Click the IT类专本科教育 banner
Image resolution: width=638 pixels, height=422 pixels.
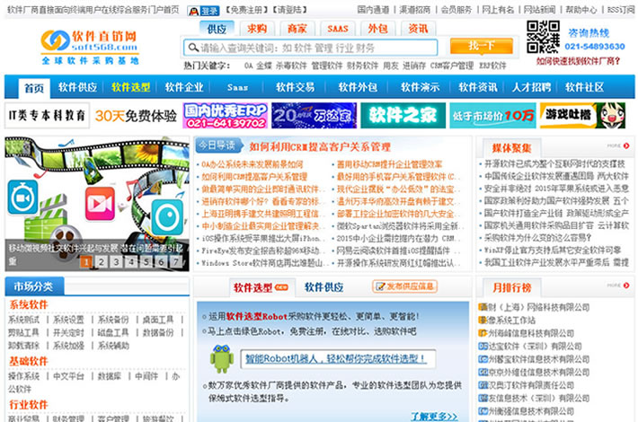pyautogui.click(x=48, y=116)
